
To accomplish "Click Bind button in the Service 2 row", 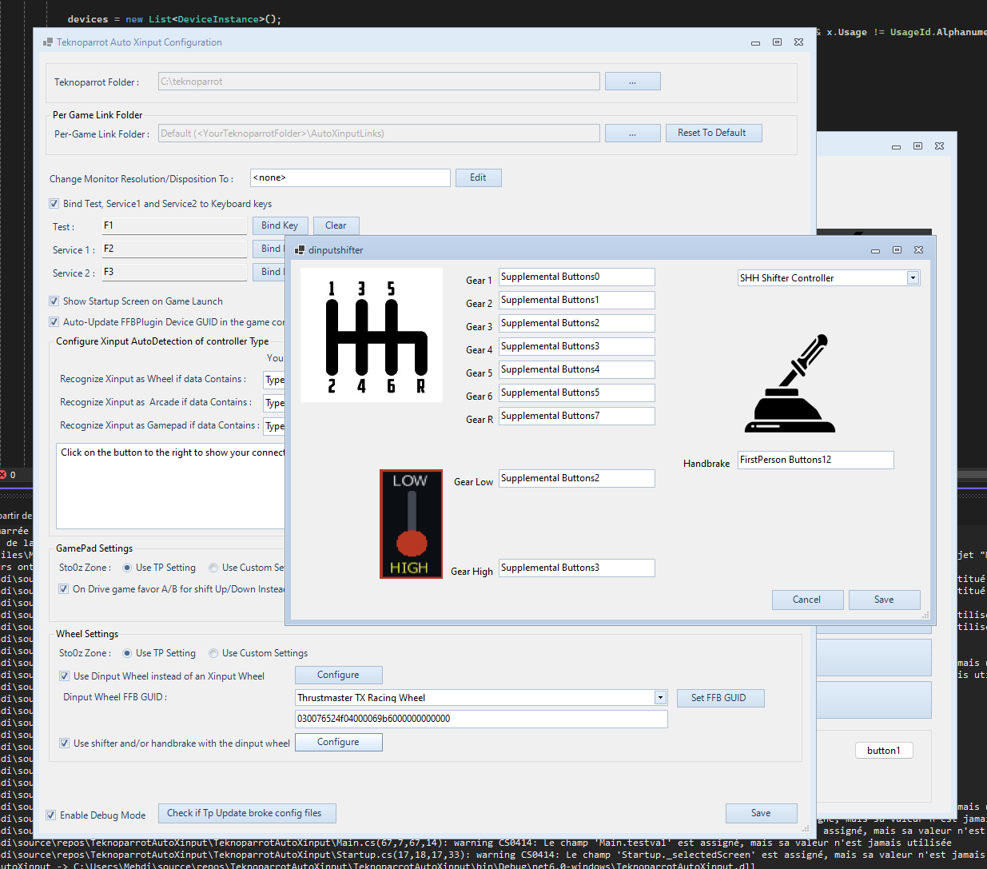I will pos(269,272).
